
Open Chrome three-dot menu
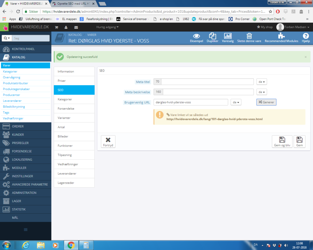[x=308, y=11]
